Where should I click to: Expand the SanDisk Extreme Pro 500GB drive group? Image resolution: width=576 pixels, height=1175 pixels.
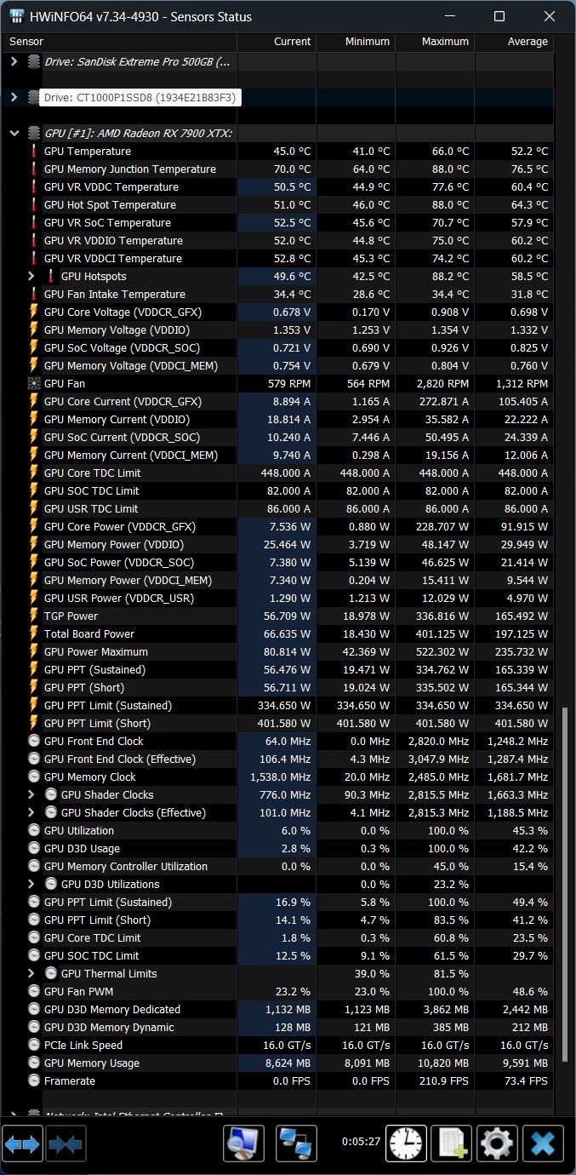coord(14,61)
